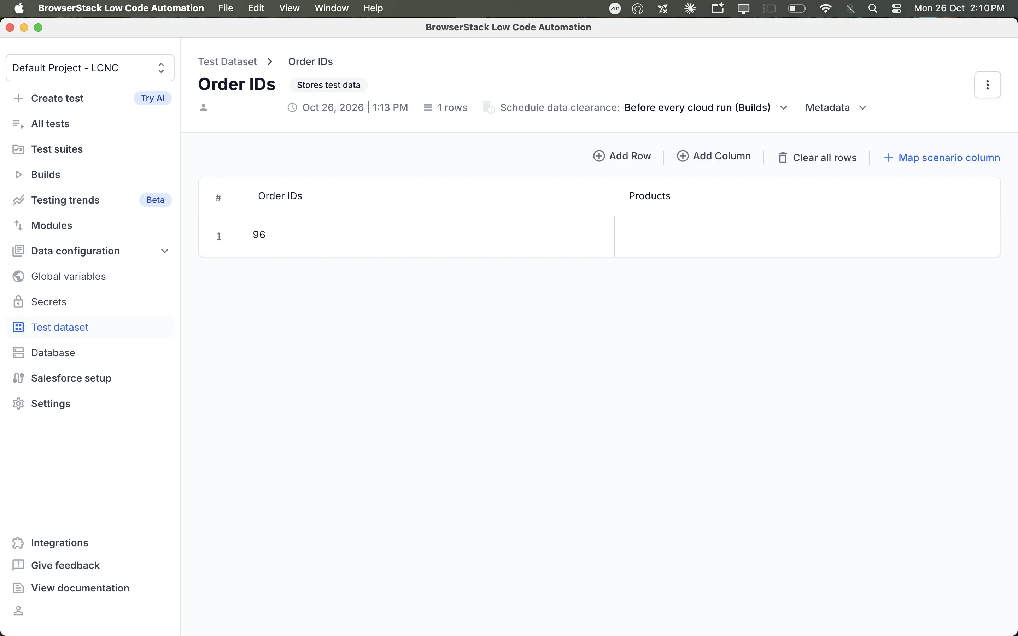1018x636 pixels.
Task: Click the Builds play icon
Action: point(18,175)
